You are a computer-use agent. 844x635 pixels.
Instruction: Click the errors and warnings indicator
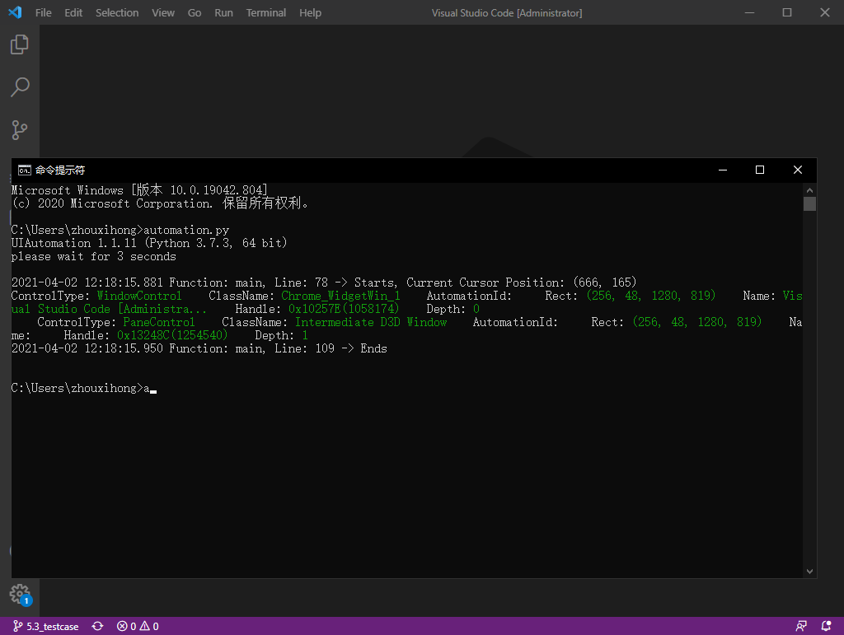pos(137,626)
